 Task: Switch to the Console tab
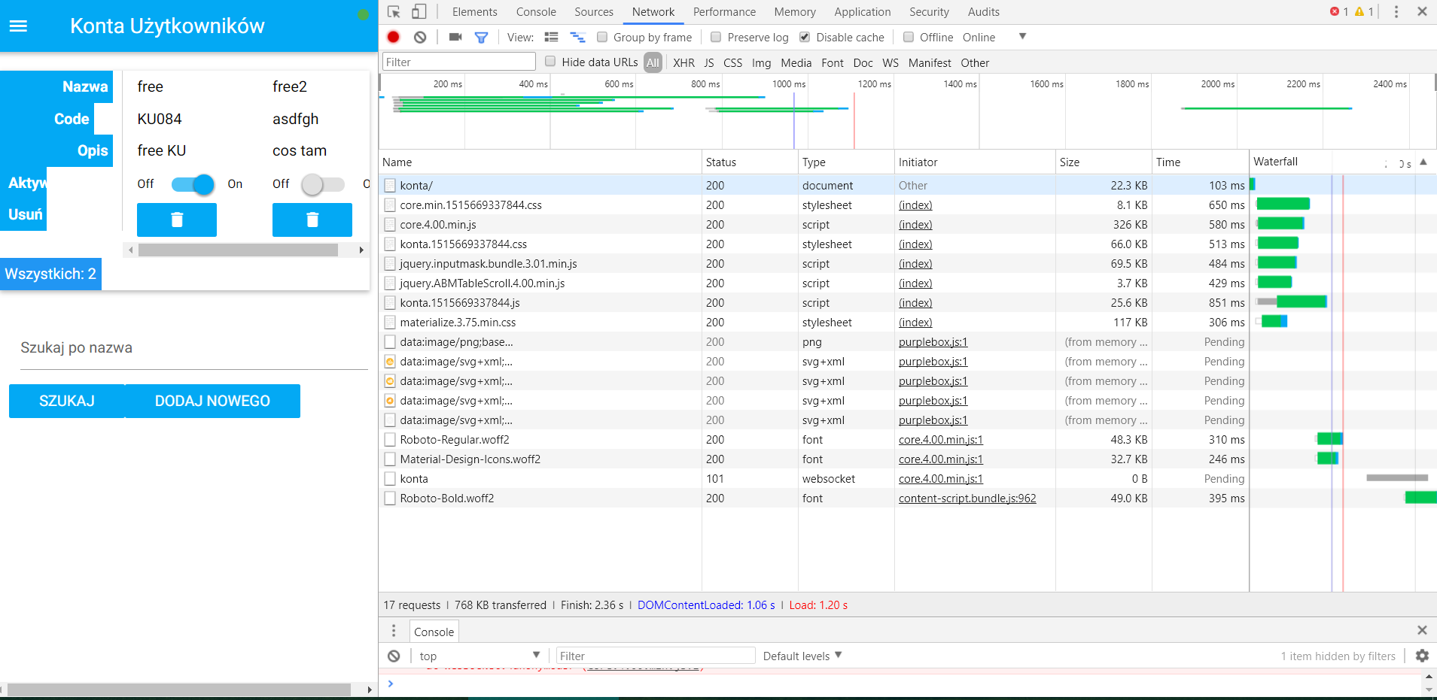pyautogui.click(x=536, y=12)
